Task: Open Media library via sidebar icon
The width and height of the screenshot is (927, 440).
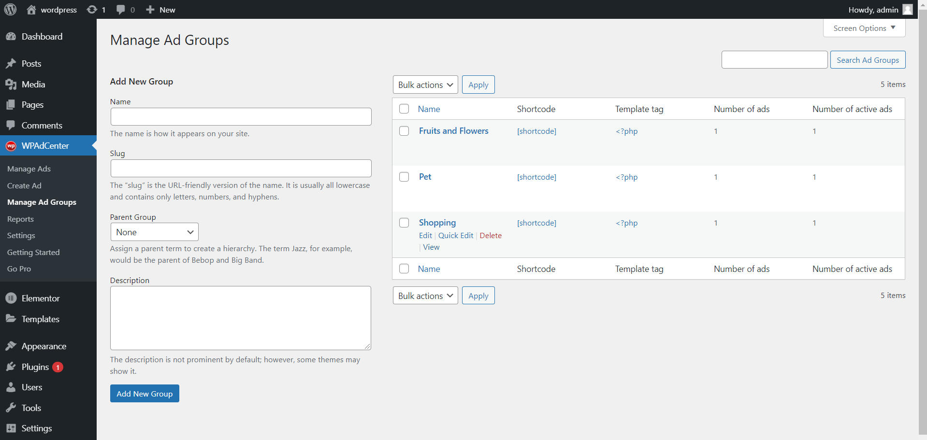Action: pyautogui.click(x=11, y=84)
